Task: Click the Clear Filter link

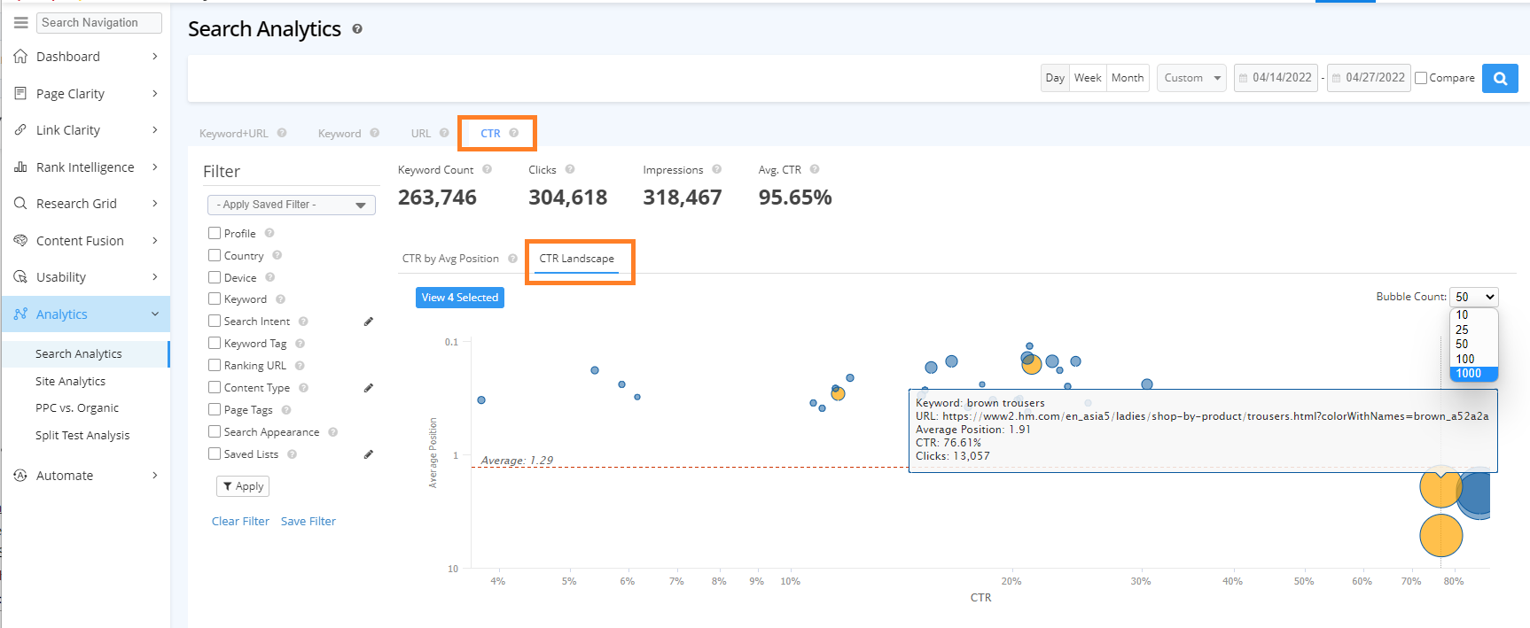Action: pos(240,522)
